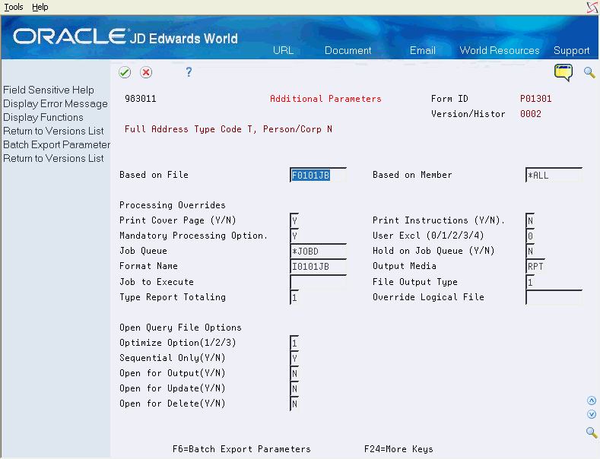600x459 pixels.
Task: Click the F6=Batch Export Parameters key
Action: click(x=242, y=449)
